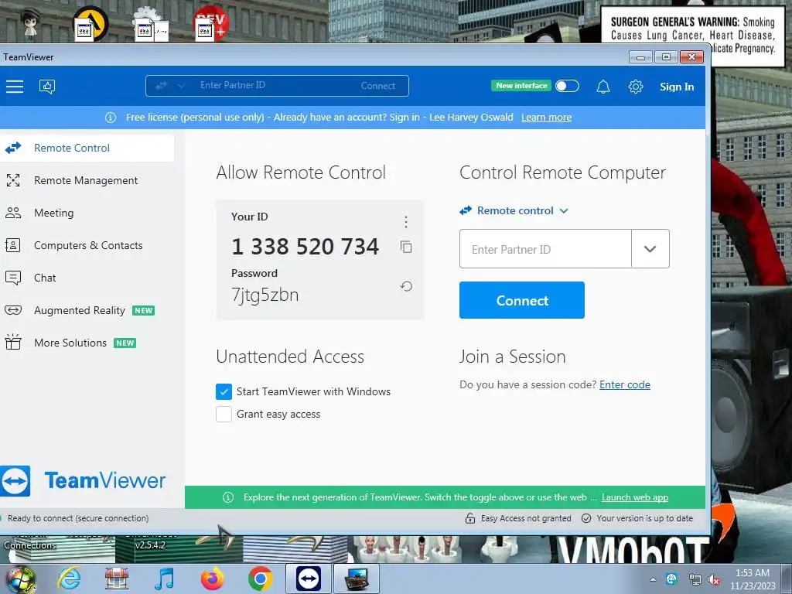The image size is (792, 594).
Task: Click the taskbar clock showing 1:53 AM
Action: click(753, 579)
